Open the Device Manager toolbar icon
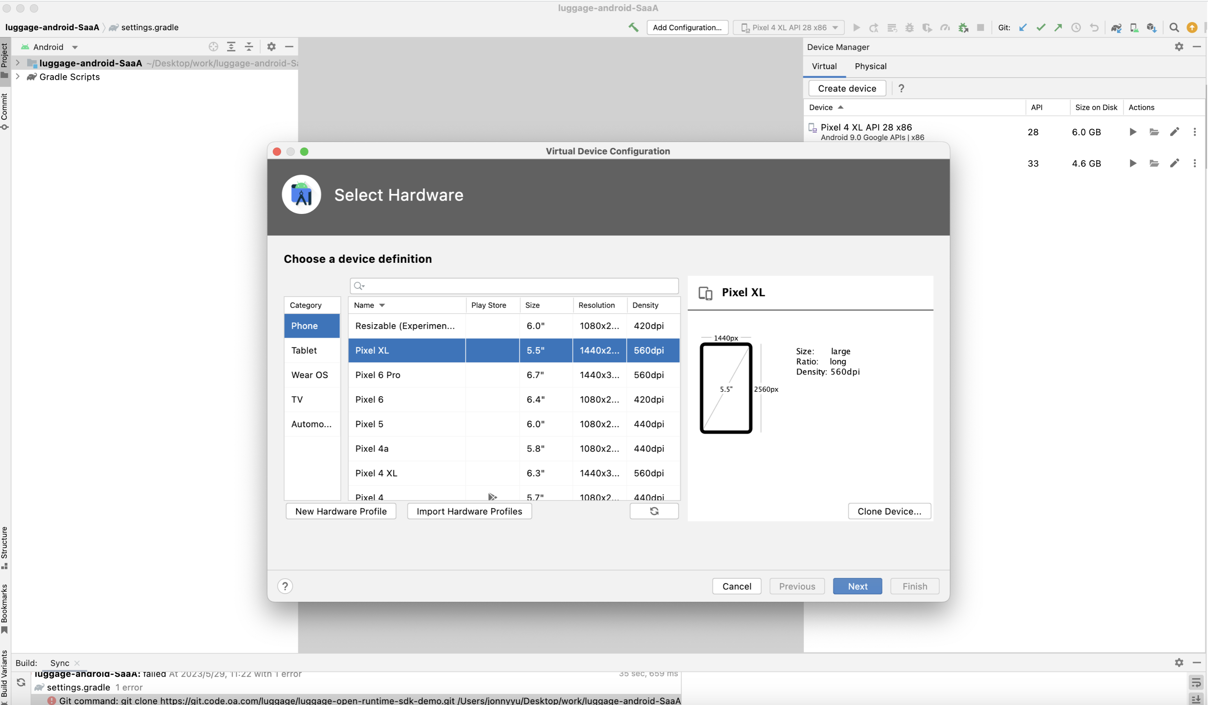Screen dimensions: 1208x705 click(1134, 28)
